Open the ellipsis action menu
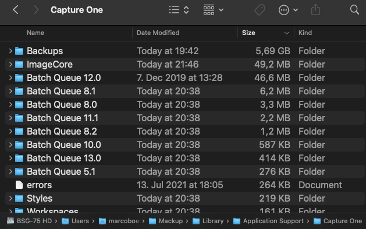The width and height of the screenshot is (366, 229). [288, 10]
